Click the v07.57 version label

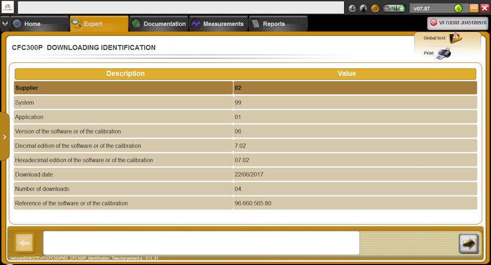click(421, 9)
